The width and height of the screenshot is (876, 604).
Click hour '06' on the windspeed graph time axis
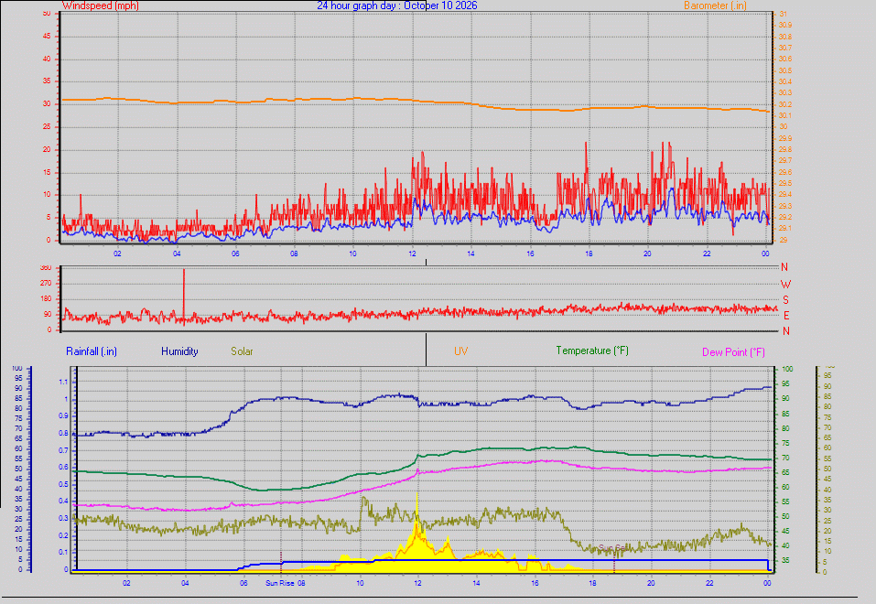pyautogui.click(x=235, y=253)
